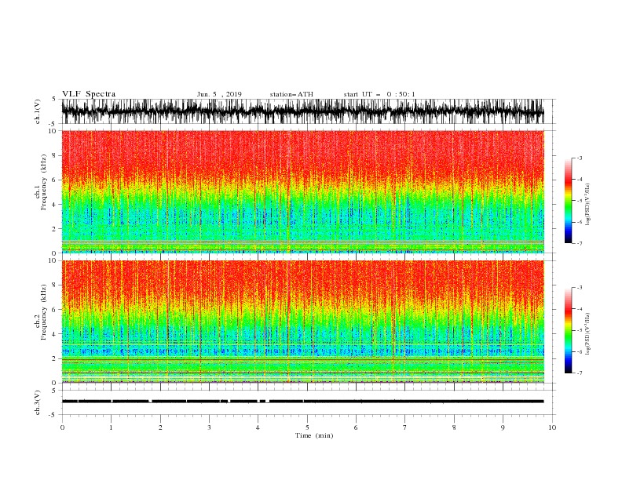Click the "ch.3(V)" axis label
The width and height of the screenshot is (622, 480).
point(38,402)
